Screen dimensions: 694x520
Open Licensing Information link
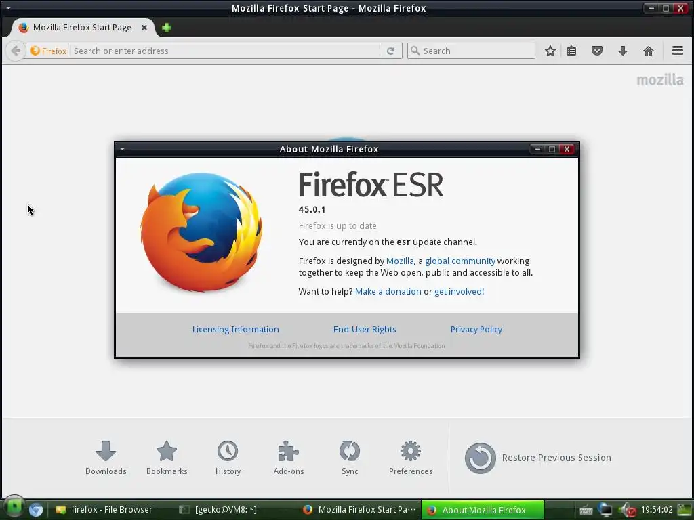coord(235,330)
